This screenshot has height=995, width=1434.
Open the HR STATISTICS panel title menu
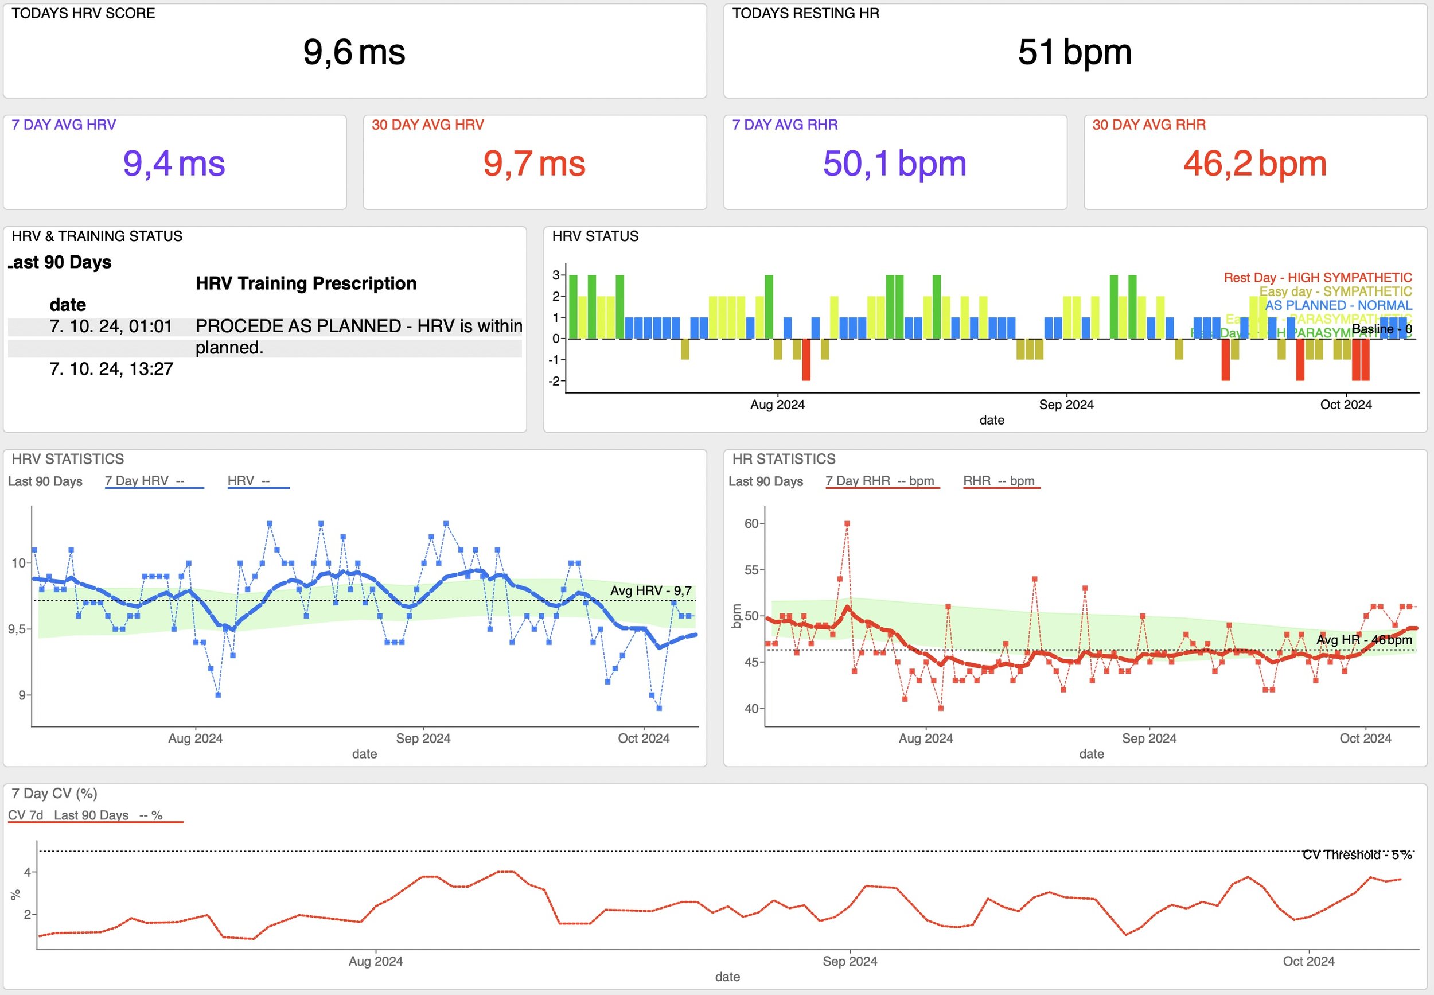784,459
